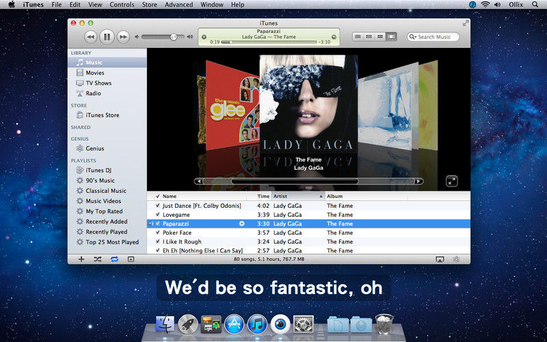Open Finder from the Dock
The width and height of the screenshot is (547, 342).
coord(165,324)
